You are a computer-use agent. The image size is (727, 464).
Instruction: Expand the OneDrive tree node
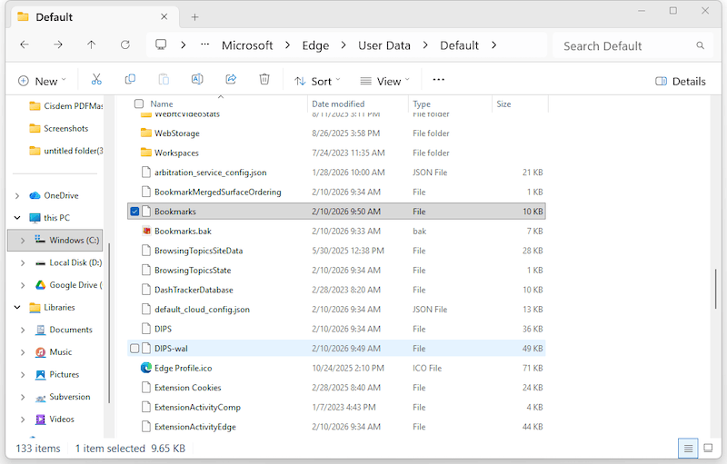point(18,195)
